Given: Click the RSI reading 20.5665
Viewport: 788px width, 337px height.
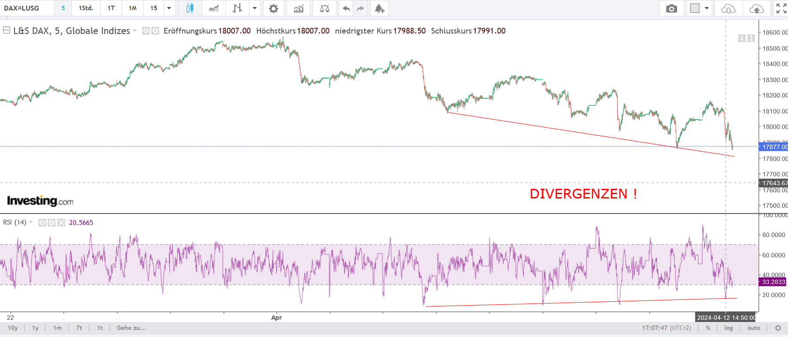Looking at the screenshot, I should pyautogui.click(x=81, y=223).
